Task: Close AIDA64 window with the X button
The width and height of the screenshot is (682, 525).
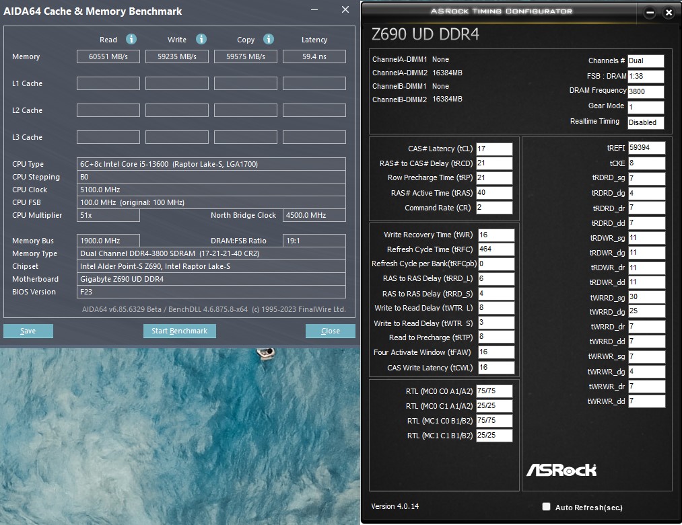Action: pos(345,9)
